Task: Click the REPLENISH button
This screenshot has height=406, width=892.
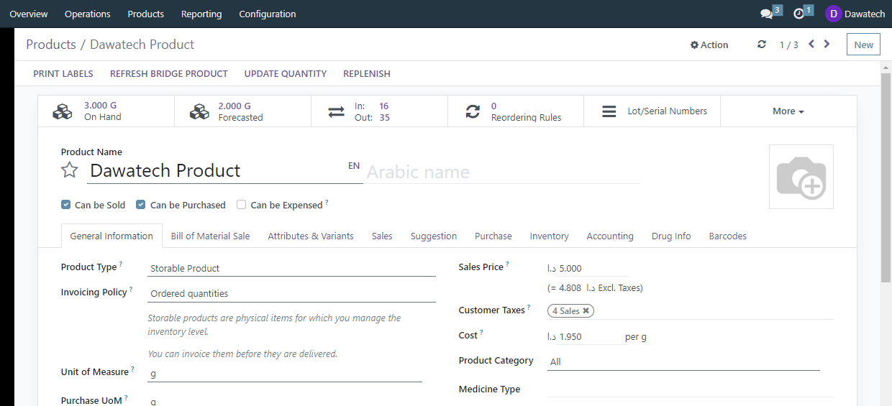Action: click(x=367, y=73)
